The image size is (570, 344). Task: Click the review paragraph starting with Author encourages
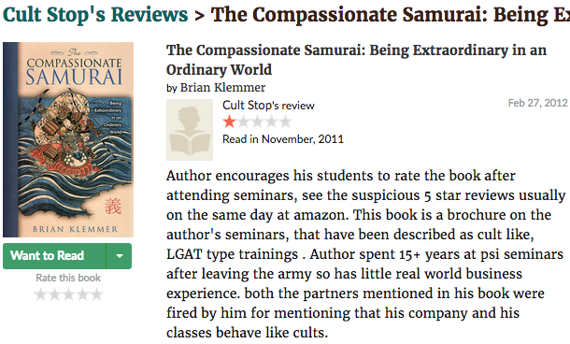[365, 254]
